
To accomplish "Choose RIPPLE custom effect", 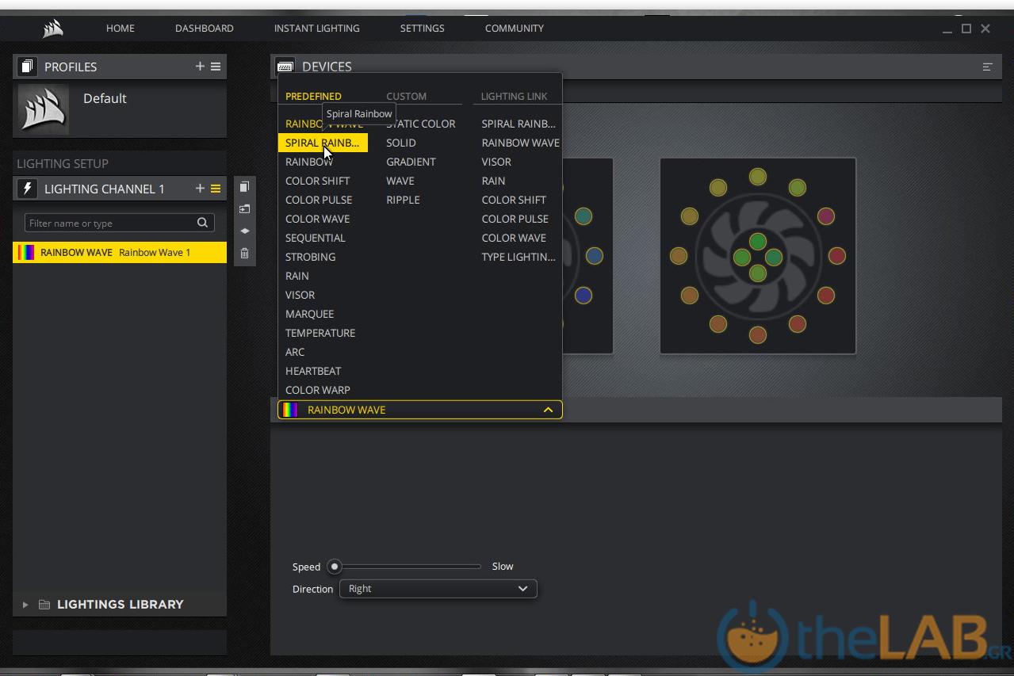I will [404, 200].
